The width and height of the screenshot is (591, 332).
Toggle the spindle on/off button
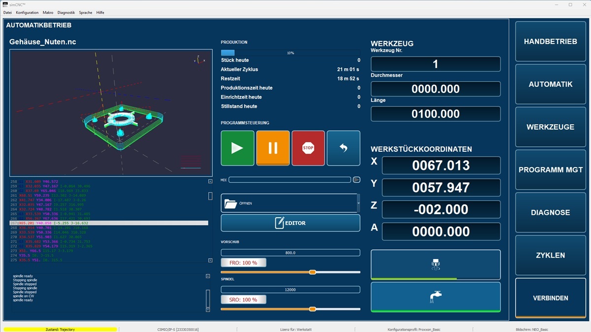coord(435,265)
